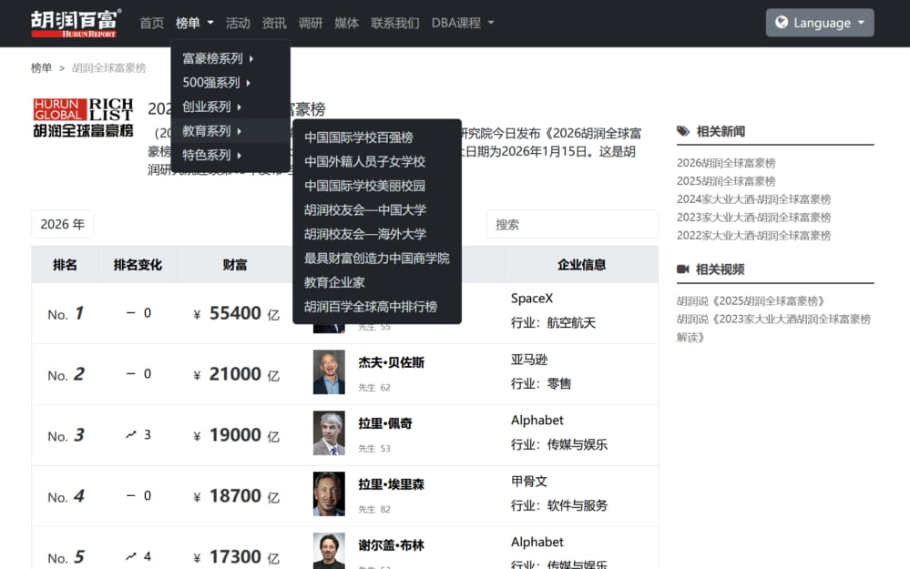Image resolution: width=910 pixels, height=569 pixels.
Task: Open news link 2025胡润全球富豪榜
Action: (x=726, y=181)
